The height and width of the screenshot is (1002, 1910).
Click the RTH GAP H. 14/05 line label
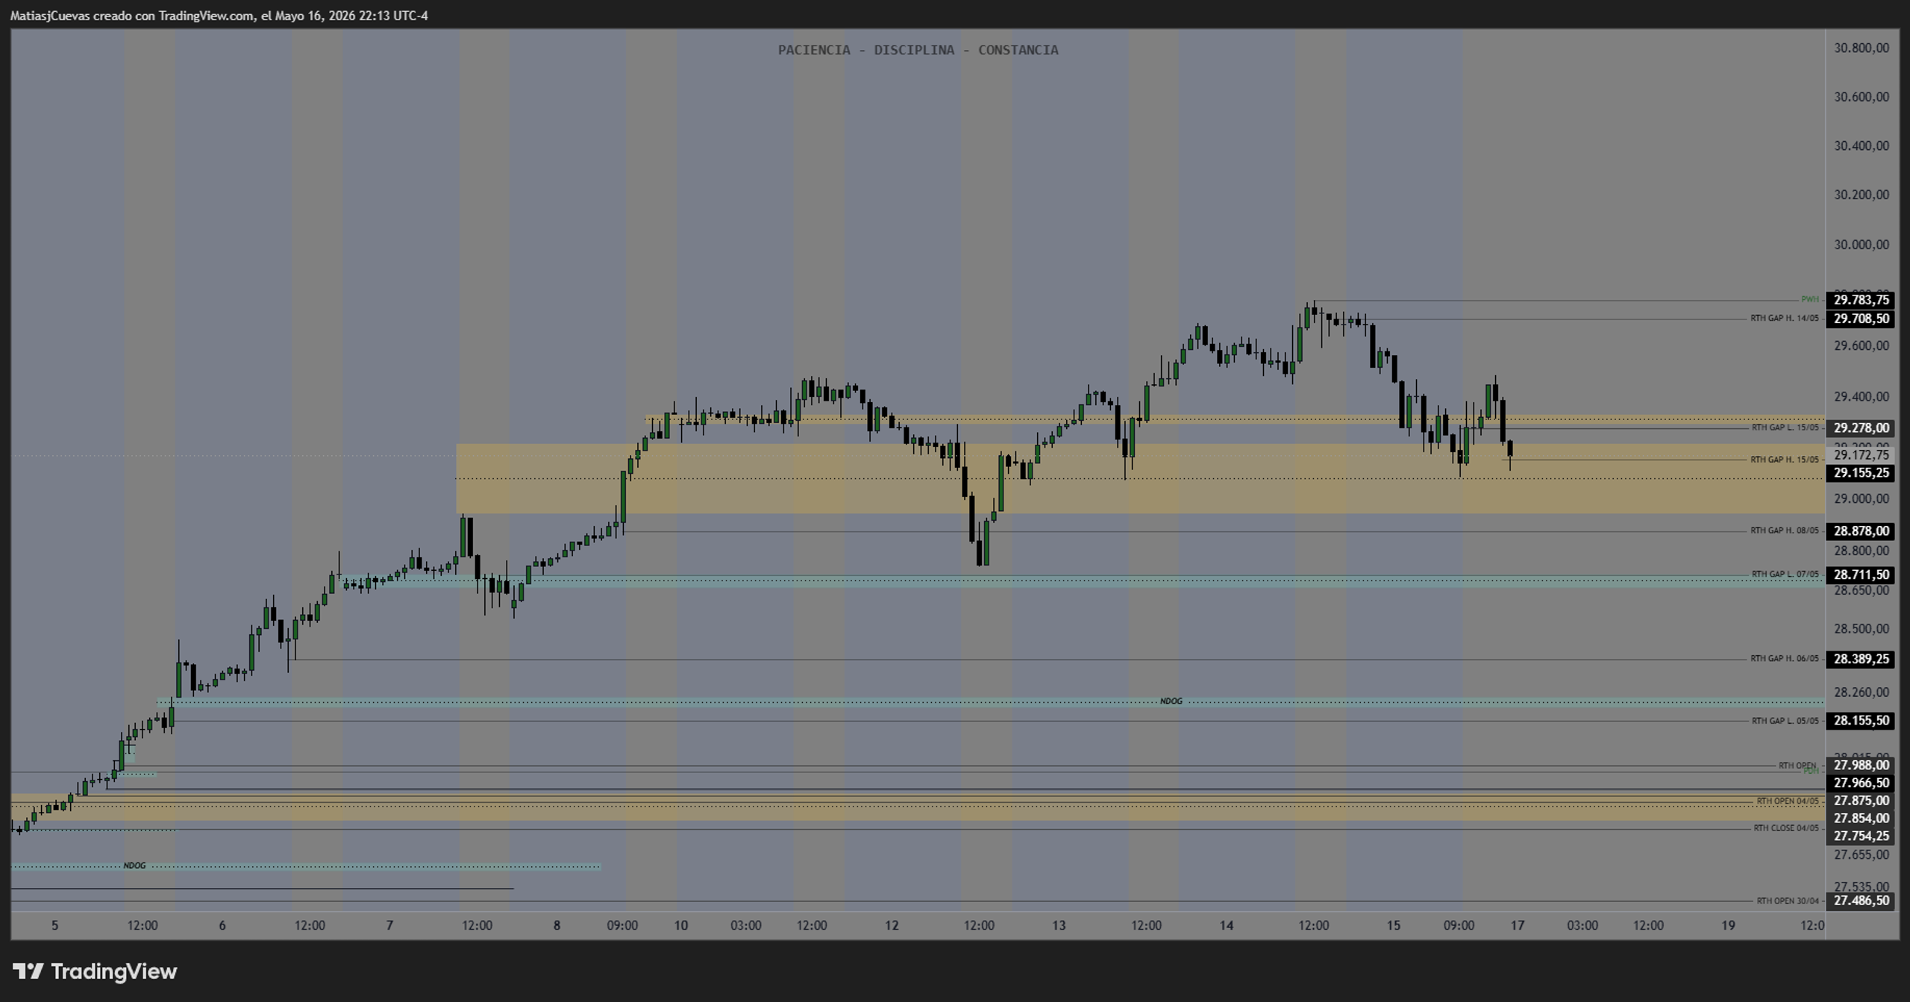pyautogui.click(x=1784, y=319)
